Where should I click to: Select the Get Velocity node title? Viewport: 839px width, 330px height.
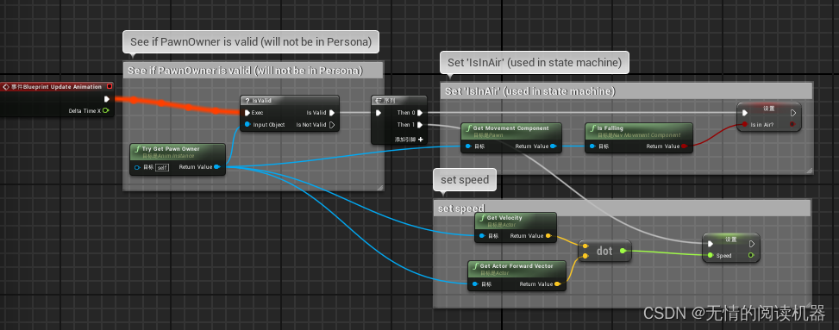(x=504, y=218)
